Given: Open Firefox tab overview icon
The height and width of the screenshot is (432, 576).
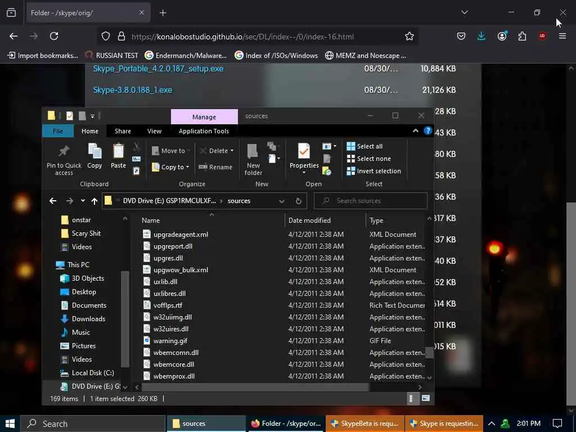Looking at the screenshot, I should (x=11, y=12).
